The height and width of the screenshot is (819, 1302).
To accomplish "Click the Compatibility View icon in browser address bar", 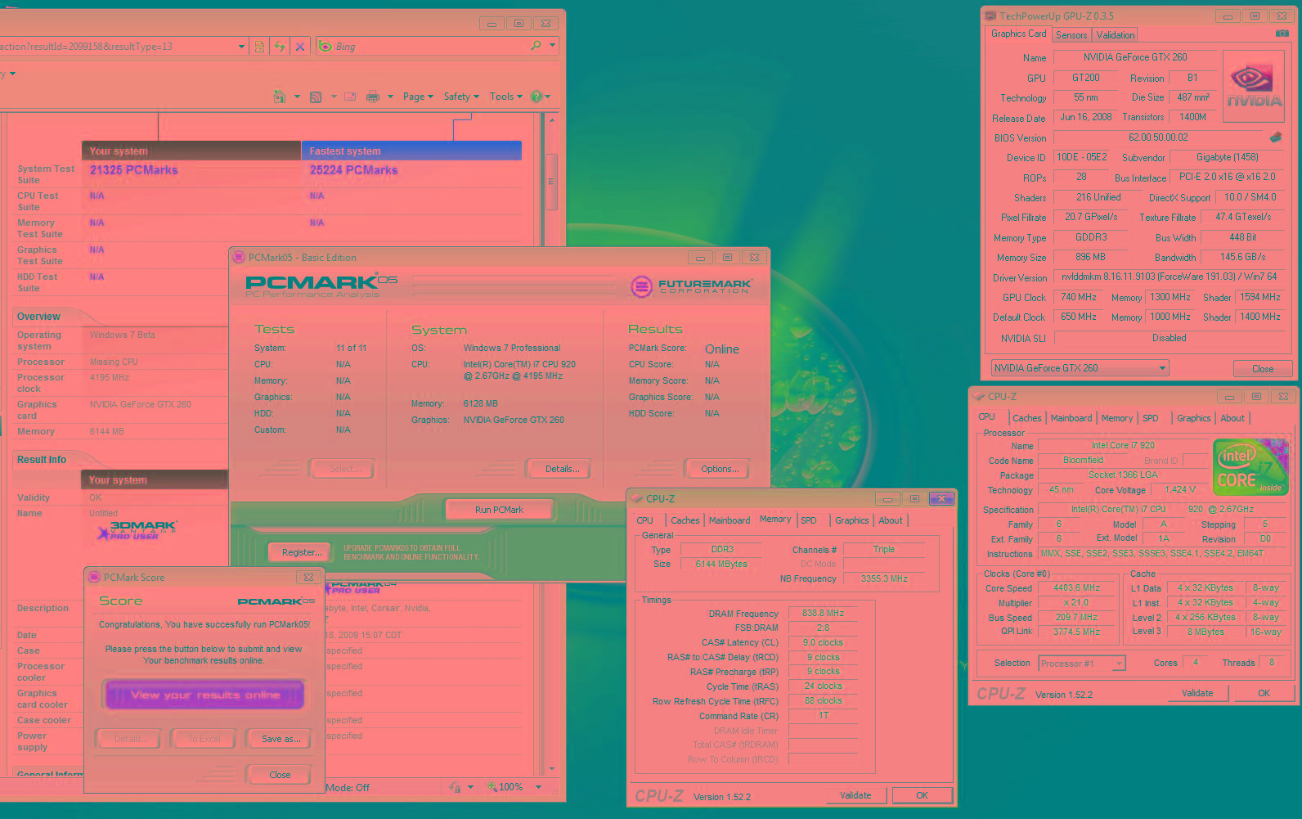I will pyautogui.click(x=260, y=47).
